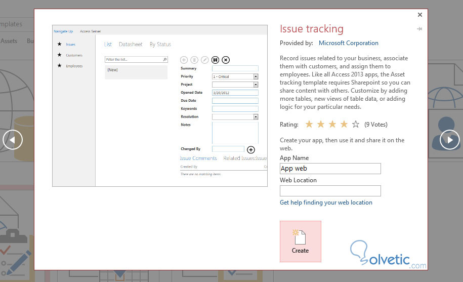Click the Opened Date field in preview
This screenshot has width=463, height=282.
click(x=235, y=93)
